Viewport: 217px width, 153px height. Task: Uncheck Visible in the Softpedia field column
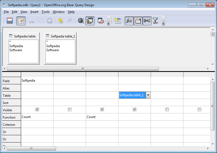tap(37, 109)
